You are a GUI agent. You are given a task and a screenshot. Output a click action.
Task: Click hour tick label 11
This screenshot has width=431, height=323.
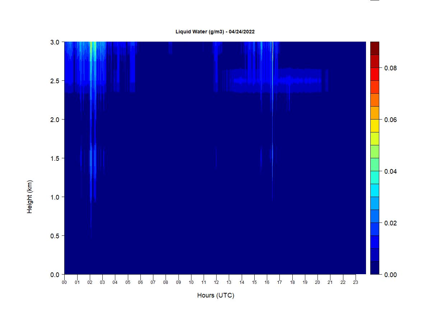click(x=204, y=282)
